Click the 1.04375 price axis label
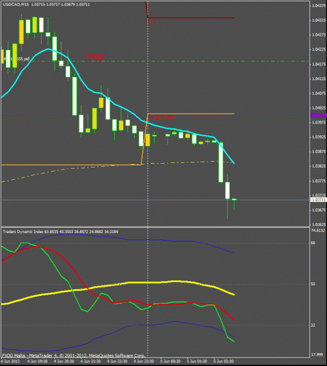 point(319,6)
